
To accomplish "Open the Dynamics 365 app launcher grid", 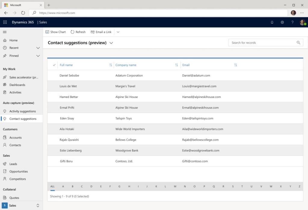I will [5, 22].
